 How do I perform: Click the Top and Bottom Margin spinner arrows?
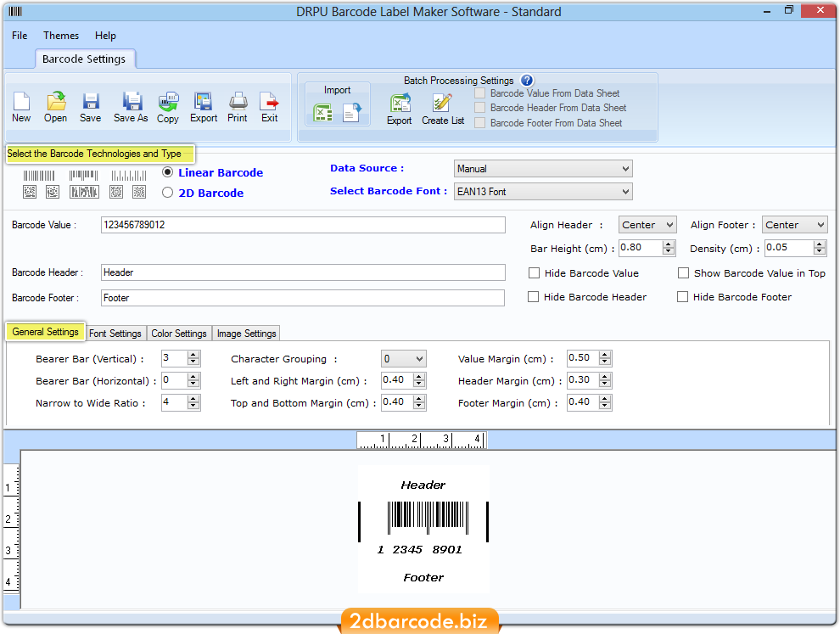click(x=419, y=402)
